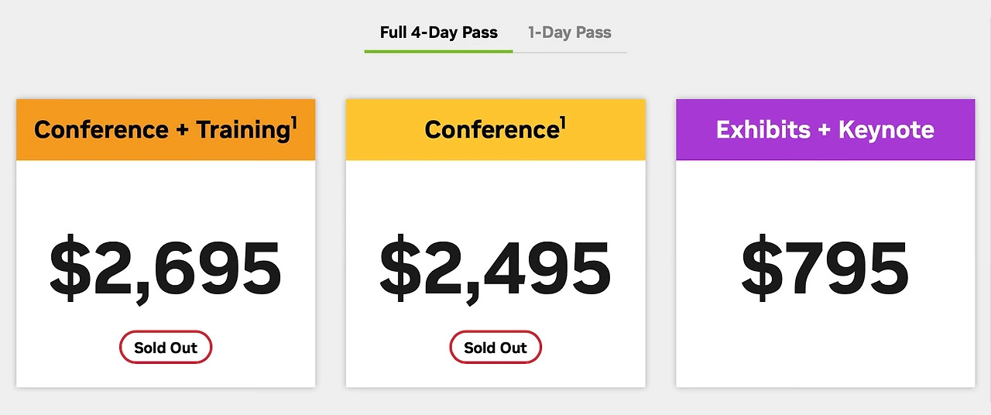Click the plus sign in Conference + Training
991x415 pixels.
(182, 130)
